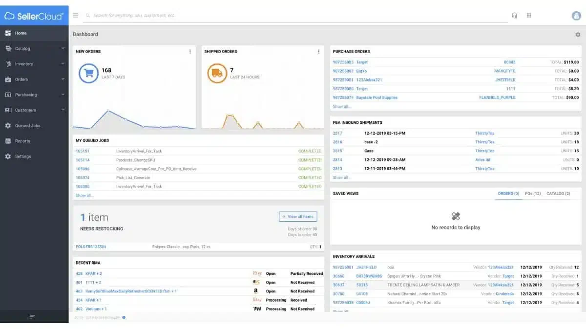
Task: Open JHETFIELD purchase order link
Action: [x=505, y=80]
